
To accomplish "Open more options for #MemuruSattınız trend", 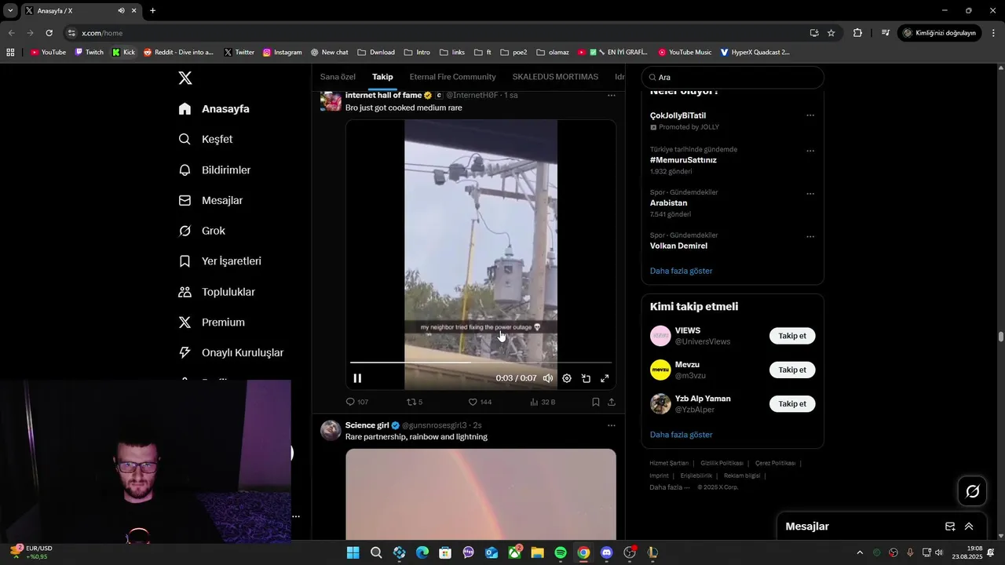I will tap(810, 151).
